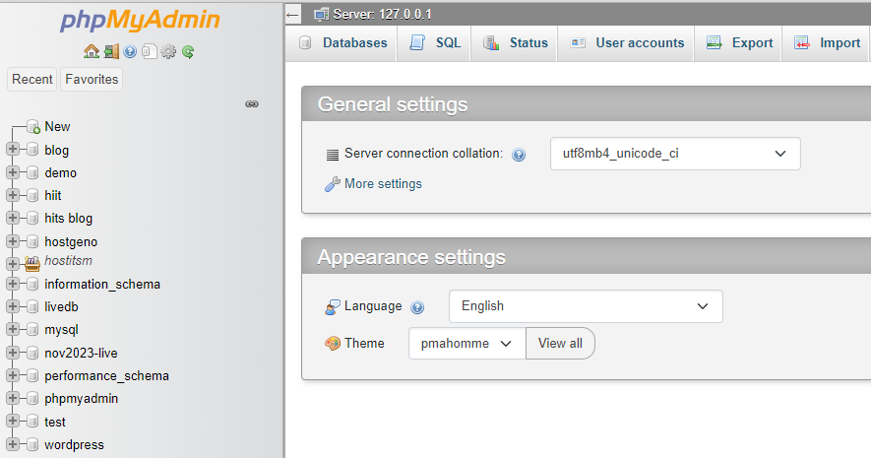The height and width of the screenshot is (458, 871).
Task: Open navigation panel settings gear icon
Action: click(168, 51)
